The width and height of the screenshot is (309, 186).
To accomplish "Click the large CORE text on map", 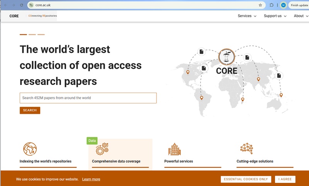I will (x=227, y=71).
